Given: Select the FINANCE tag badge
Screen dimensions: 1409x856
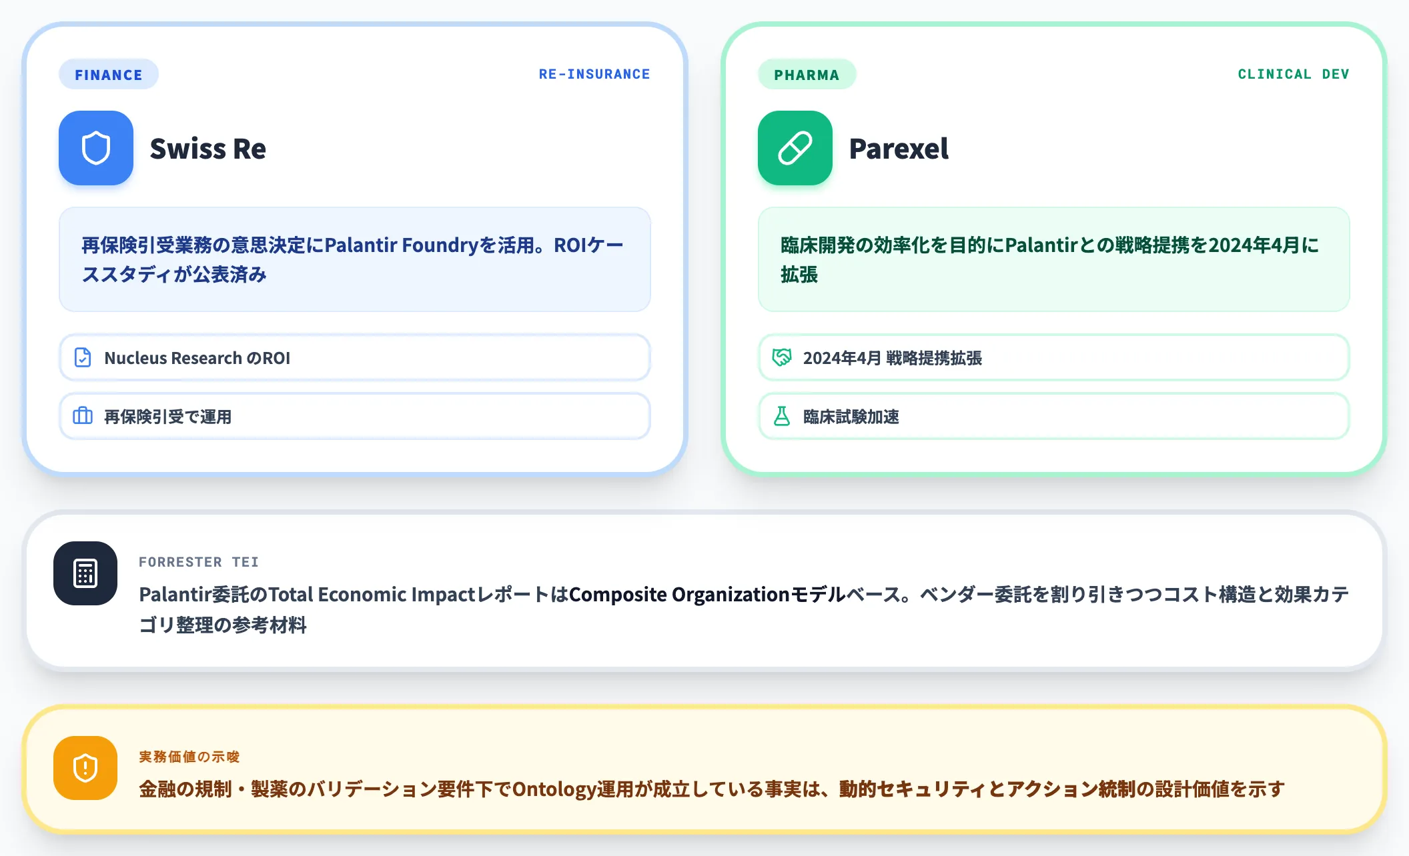Looking at the screenshot, I should (109, 74).
